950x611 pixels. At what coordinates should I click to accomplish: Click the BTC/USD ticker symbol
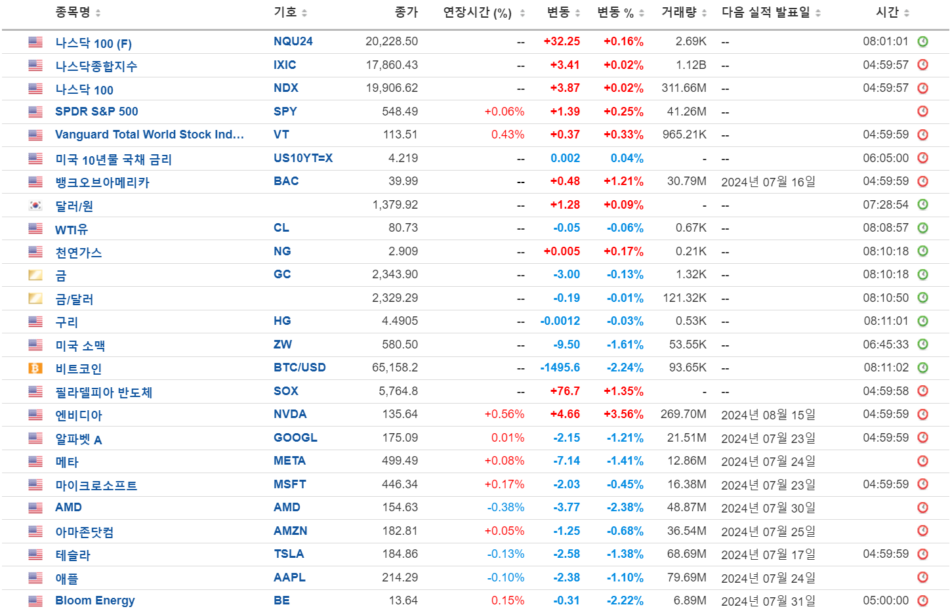pyautogui.click(x=300, y=368)
